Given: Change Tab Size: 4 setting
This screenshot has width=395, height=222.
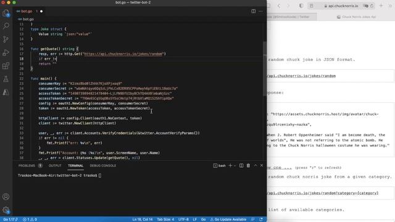Looking at the screenshot, I should pyautogui.click(x=165, y=220).
